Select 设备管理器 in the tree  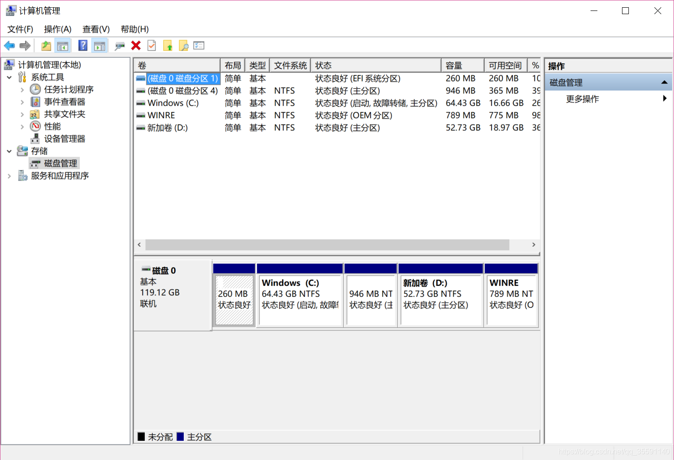coord(65,139)
